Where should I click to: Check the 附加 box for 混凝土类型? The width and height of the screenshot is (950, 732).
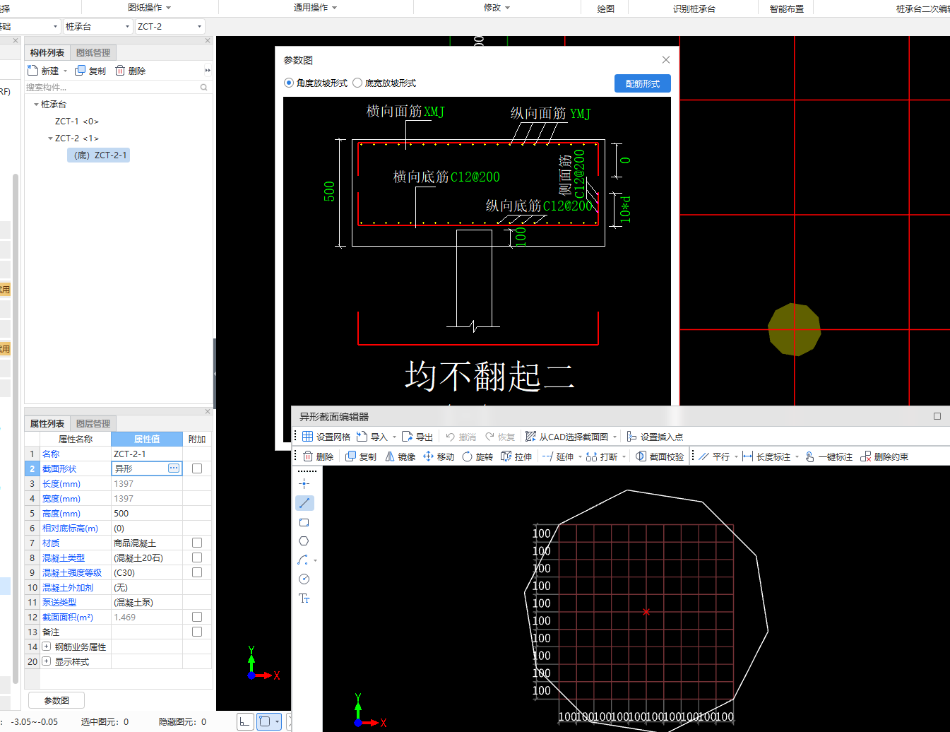(x=197, y=557)
